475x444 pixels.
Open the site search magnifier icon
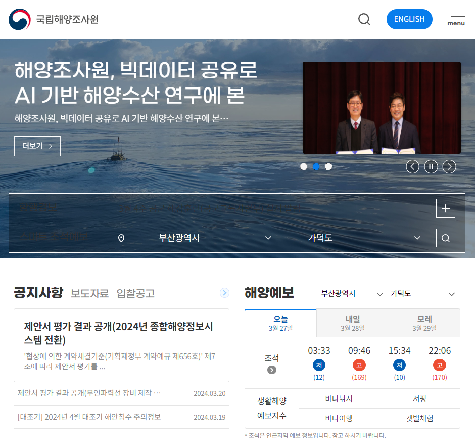(x=364, y=19)
